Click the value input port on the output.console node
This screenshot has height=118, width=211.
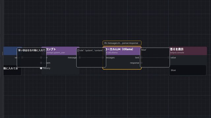coord(168,58)
